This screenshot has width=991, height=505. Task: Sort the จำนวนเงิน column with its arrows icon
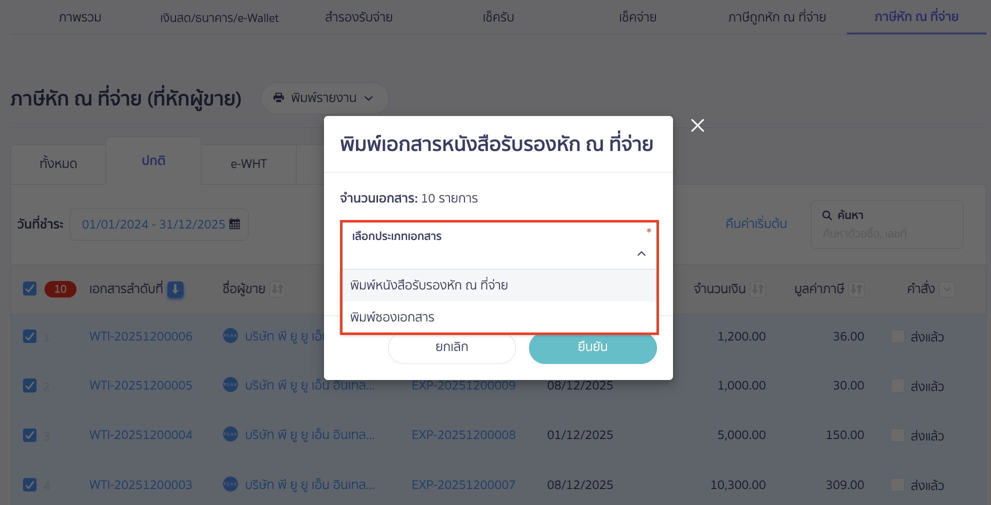pyautogui.click(x=758, y=289)
